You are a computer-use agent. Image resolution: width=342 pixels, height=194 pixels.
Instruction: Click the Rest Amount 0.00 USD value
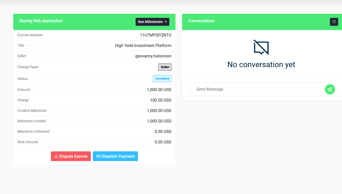click(x=163, y=142)
